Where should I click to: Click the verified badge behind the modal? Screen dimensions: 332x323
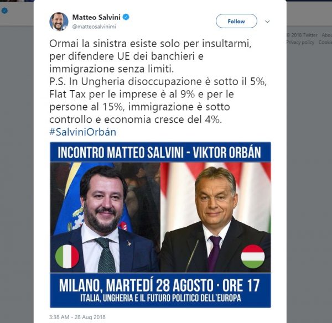(x=4, y=10)
